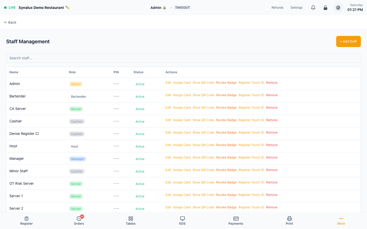The height and width of the screenshot is (229, 367).
Task: Register Touch ID for Manager
Action: (251, 158)
